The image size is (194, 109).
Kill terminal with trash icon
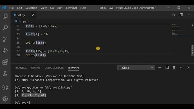point(174,68)
